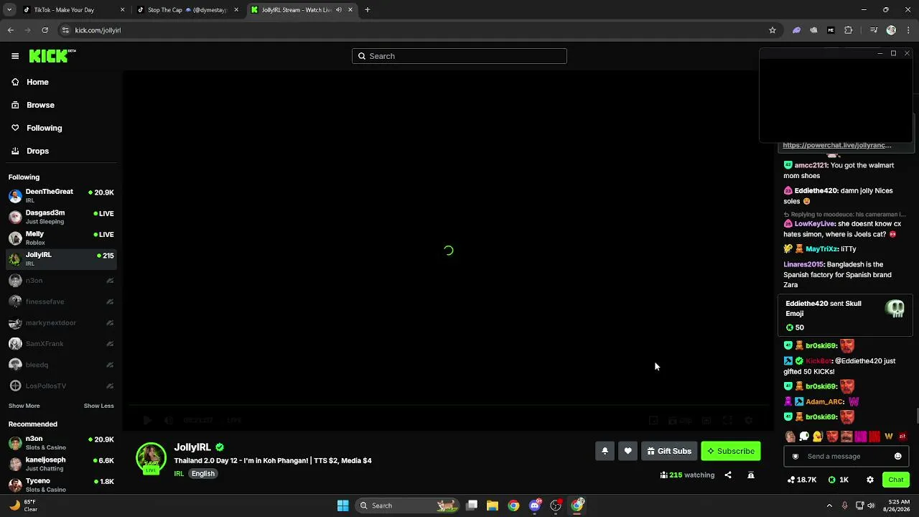Open SamXFrank offline channel
Image resolution: width=919 pixels, height=517 pixels.
(61, 343)
